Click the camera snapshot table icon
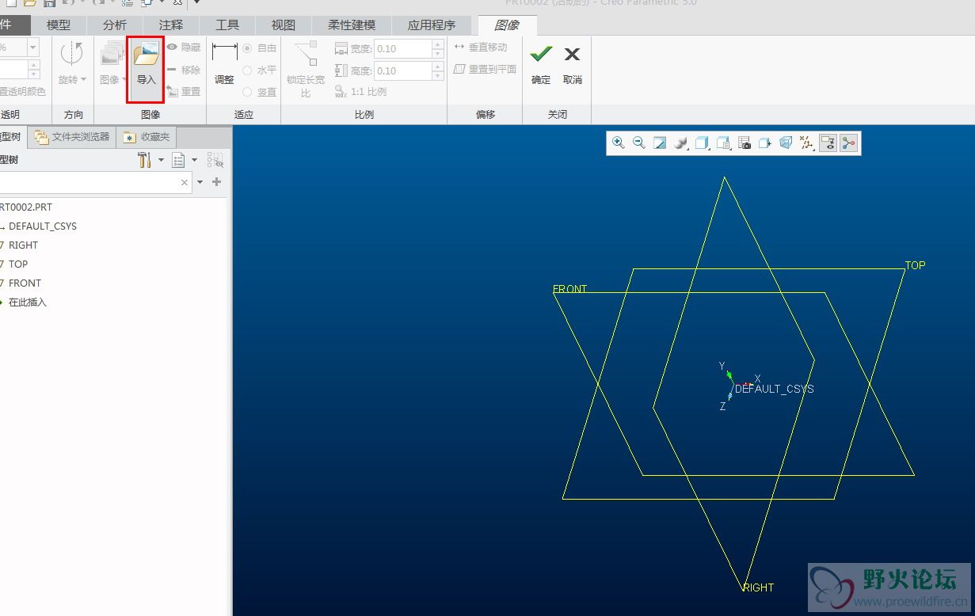The height and width of the screenshot is (616, 975). point(745,143)
